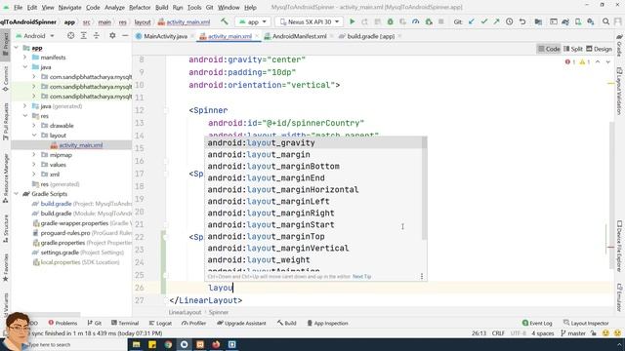Collapse the java folder
Image resolution: width=625 pixels, height=351 pixels.
(24, 67)
